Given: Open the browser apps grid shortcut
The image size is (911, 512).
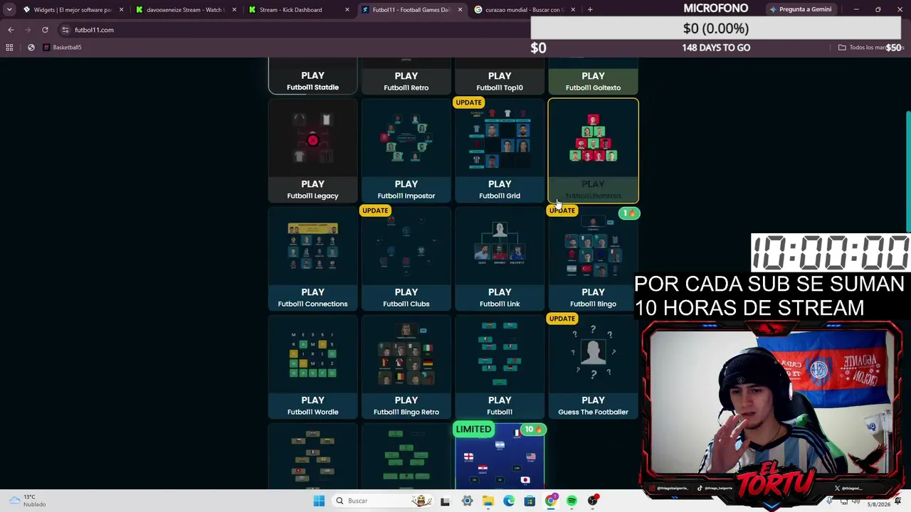Looking at the screenshot, I should click(x=9, y=48).
